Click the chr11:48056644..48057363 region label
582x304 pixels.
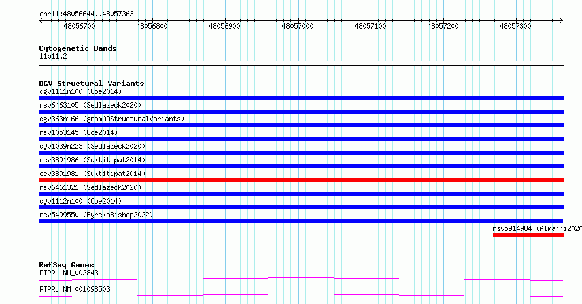point(86,14)
